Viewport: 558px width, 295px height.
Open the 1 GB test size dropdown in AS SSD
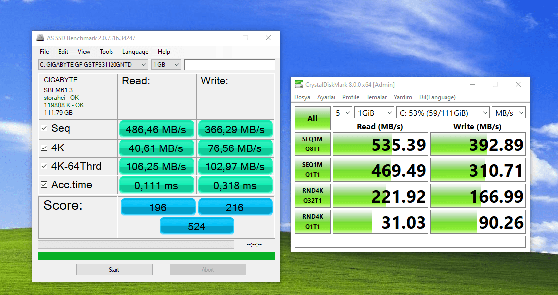(166, 64)
